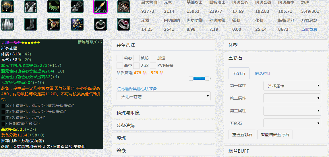Enable the 会心 filter checkbox
This screenshot has width=329, height=157.
pyautogui.click(x=120, y=58)
